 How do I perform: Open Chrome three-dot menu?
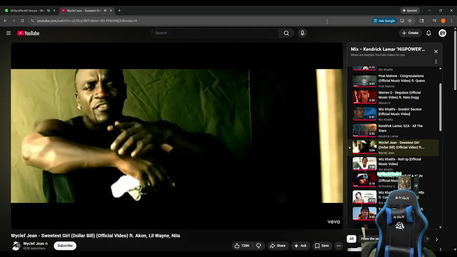click(452, 21)
